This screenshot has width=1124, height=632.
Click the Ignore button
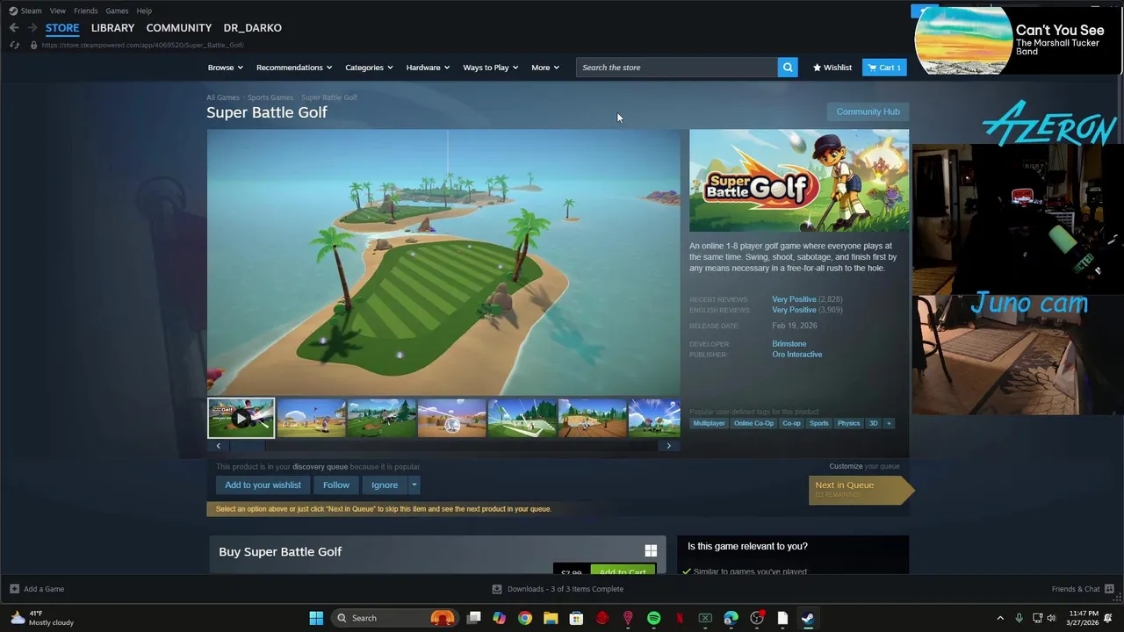tap(385, 485)
